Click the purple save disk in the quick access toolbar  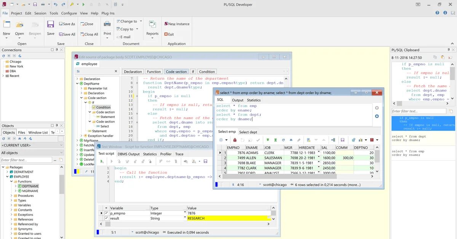tap(35, 5)
